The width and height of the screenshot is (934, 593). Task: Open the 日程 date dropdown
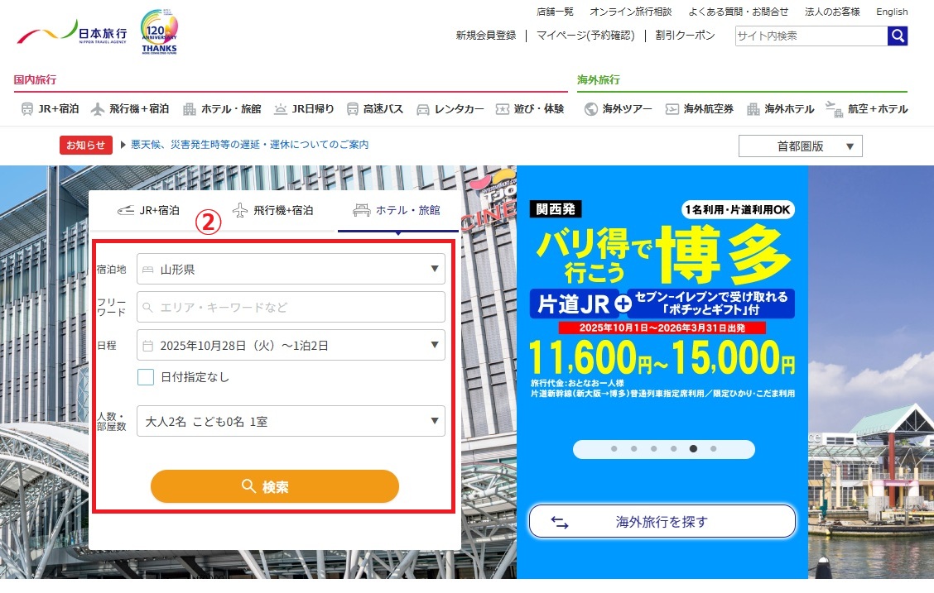(291, 346)
